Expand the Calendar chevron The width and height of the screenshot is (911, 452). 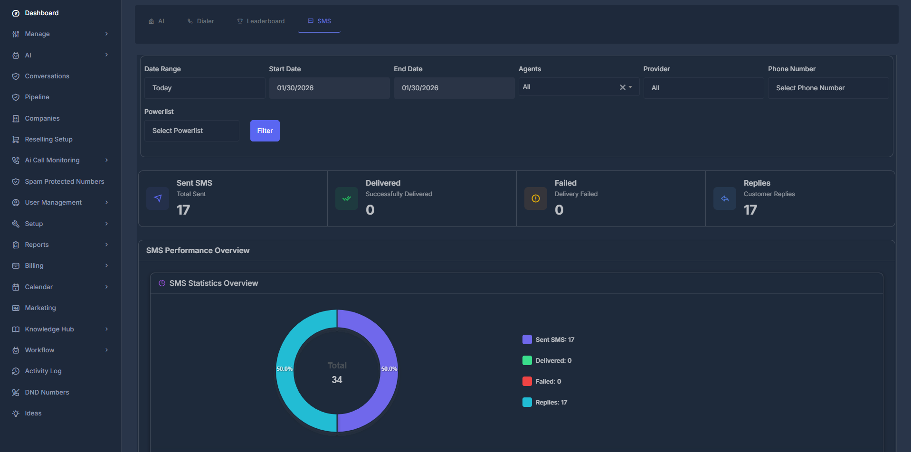point(106,287)
